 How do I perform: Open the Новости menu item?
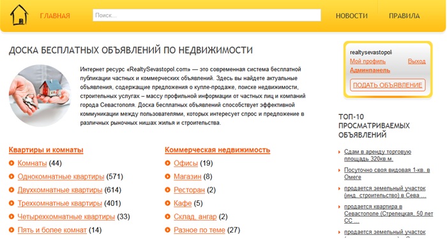351,16
